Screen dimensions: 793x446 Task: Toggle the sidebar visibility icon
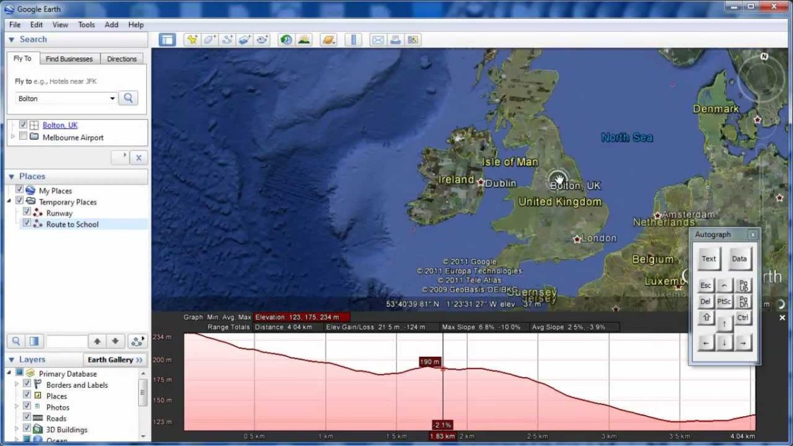click(167, 40)
